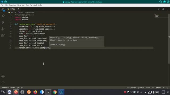The image size is (170, 95).
Task: Open the red pencil editor app in taskbar
Action: (16, 92)
